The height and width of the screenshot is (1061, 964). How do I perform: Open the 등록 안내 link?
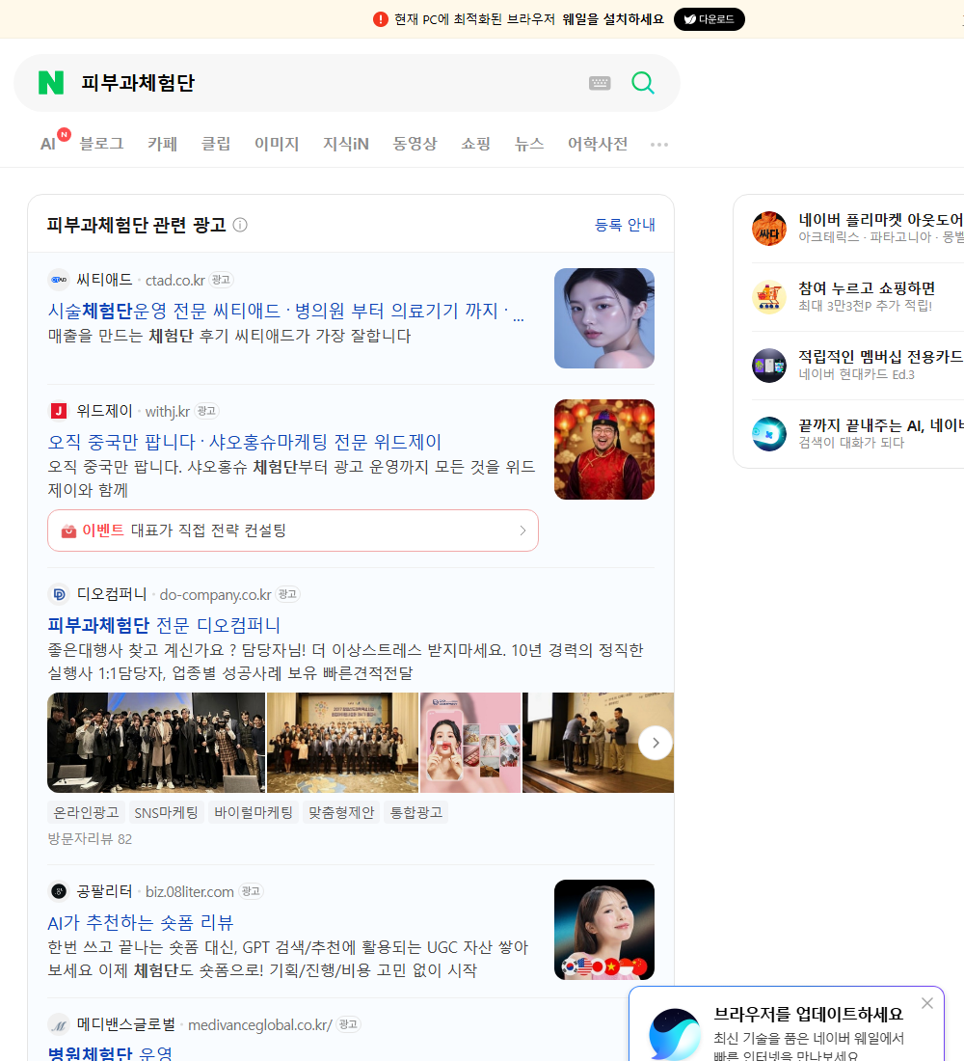(x=625, y=225)
